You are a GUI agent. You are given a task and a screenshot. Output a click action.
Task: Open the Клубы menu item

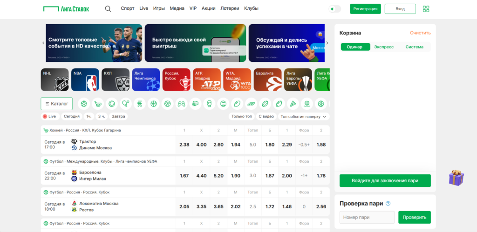point(251,8)
